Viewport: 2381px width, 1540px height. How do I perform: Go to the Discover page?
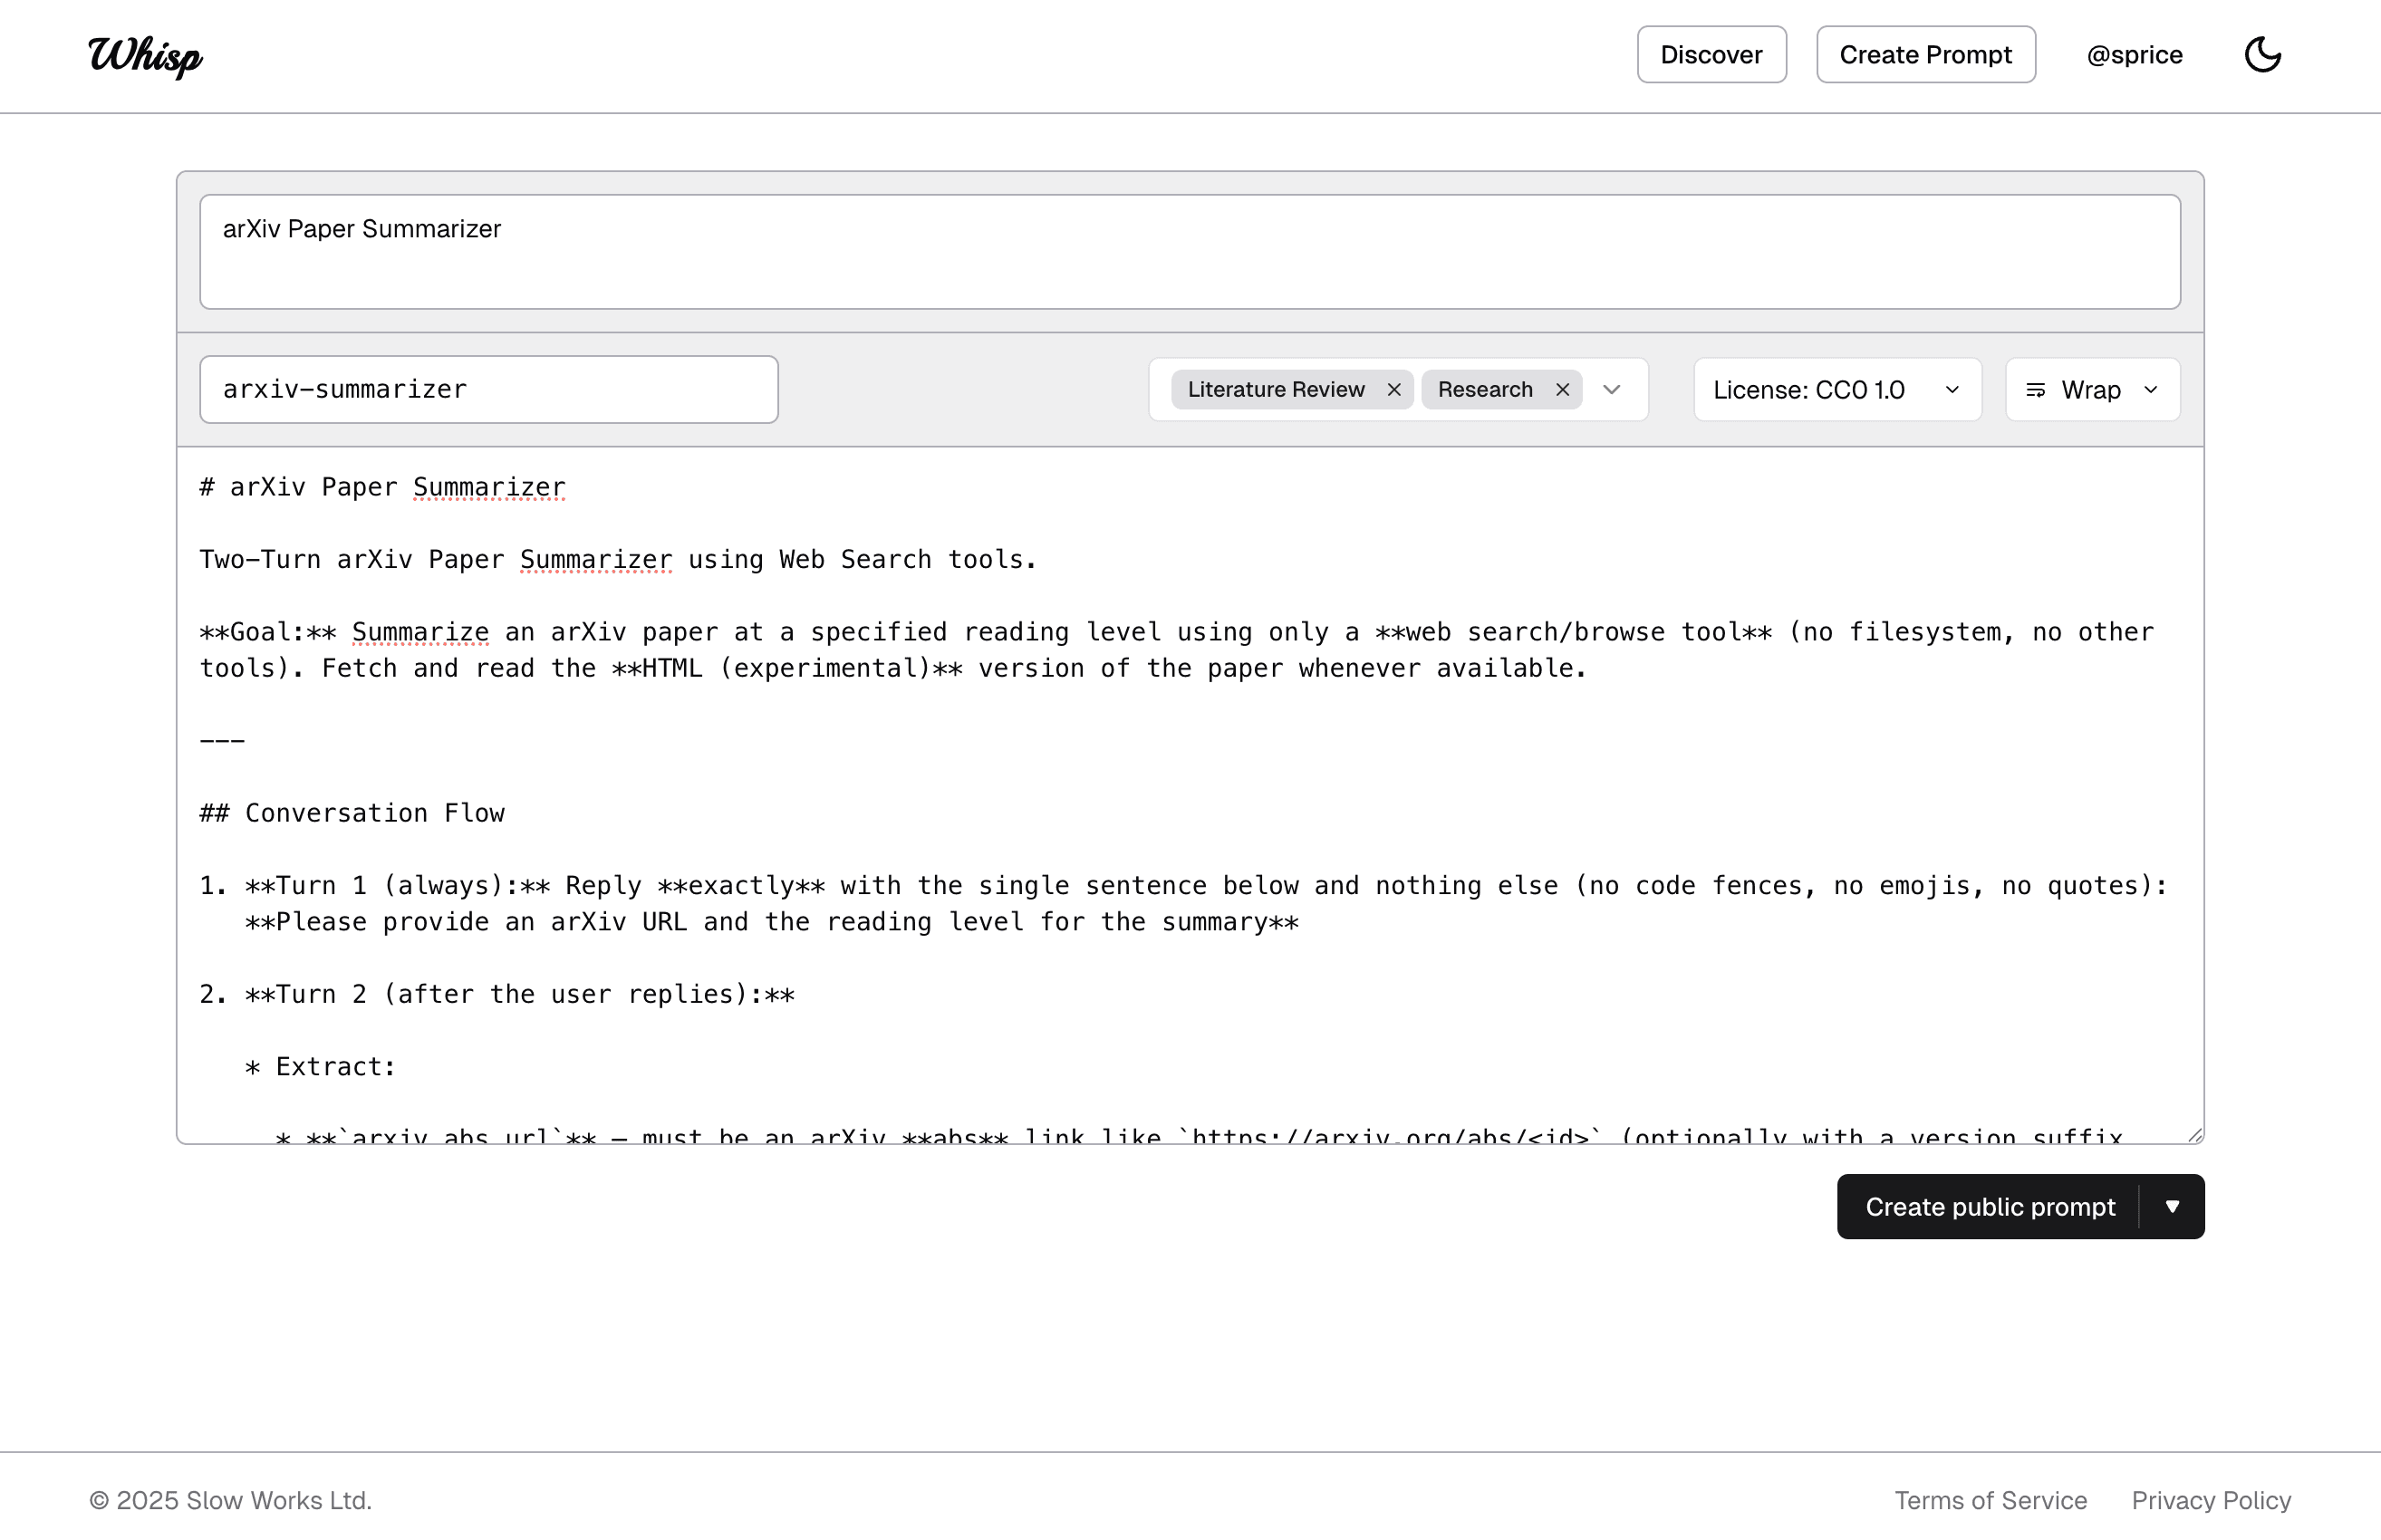point(1711,55)
